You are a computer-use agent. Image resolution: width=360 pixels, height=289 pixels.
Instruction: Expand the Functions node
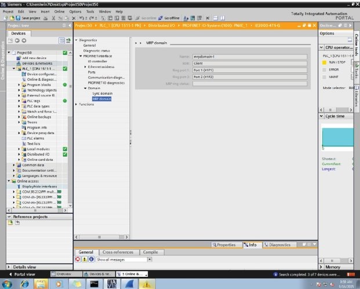click(76, 104)
